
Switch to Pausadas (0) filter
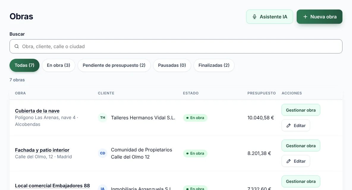point(172,65)
